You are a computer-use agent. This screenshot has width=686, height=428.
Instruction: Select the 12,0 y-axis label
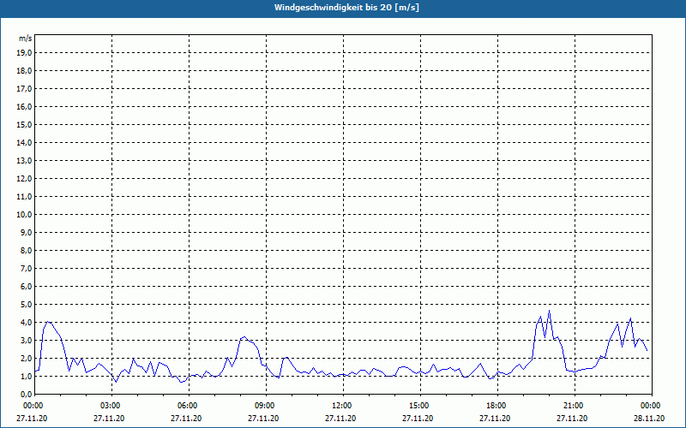click(x=24, y=178)
